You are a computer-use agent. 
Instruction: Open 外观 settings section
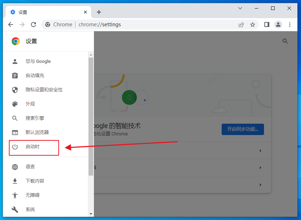46,104
